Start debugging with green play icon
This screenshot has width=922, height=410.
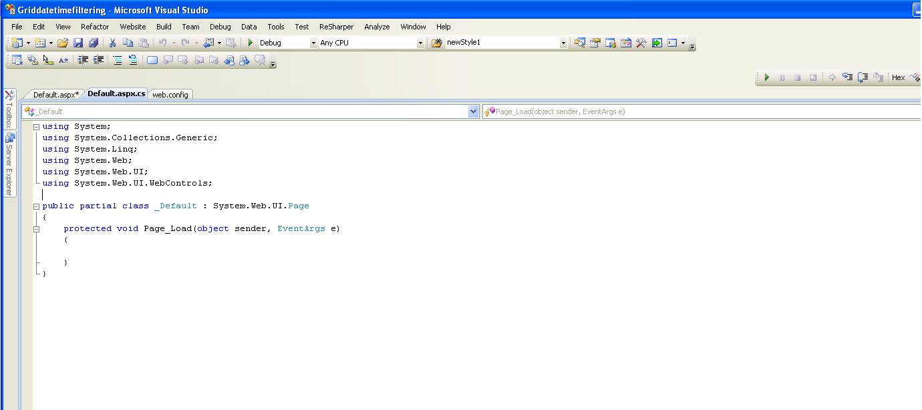pyautogui.click(x=251, y=43)
